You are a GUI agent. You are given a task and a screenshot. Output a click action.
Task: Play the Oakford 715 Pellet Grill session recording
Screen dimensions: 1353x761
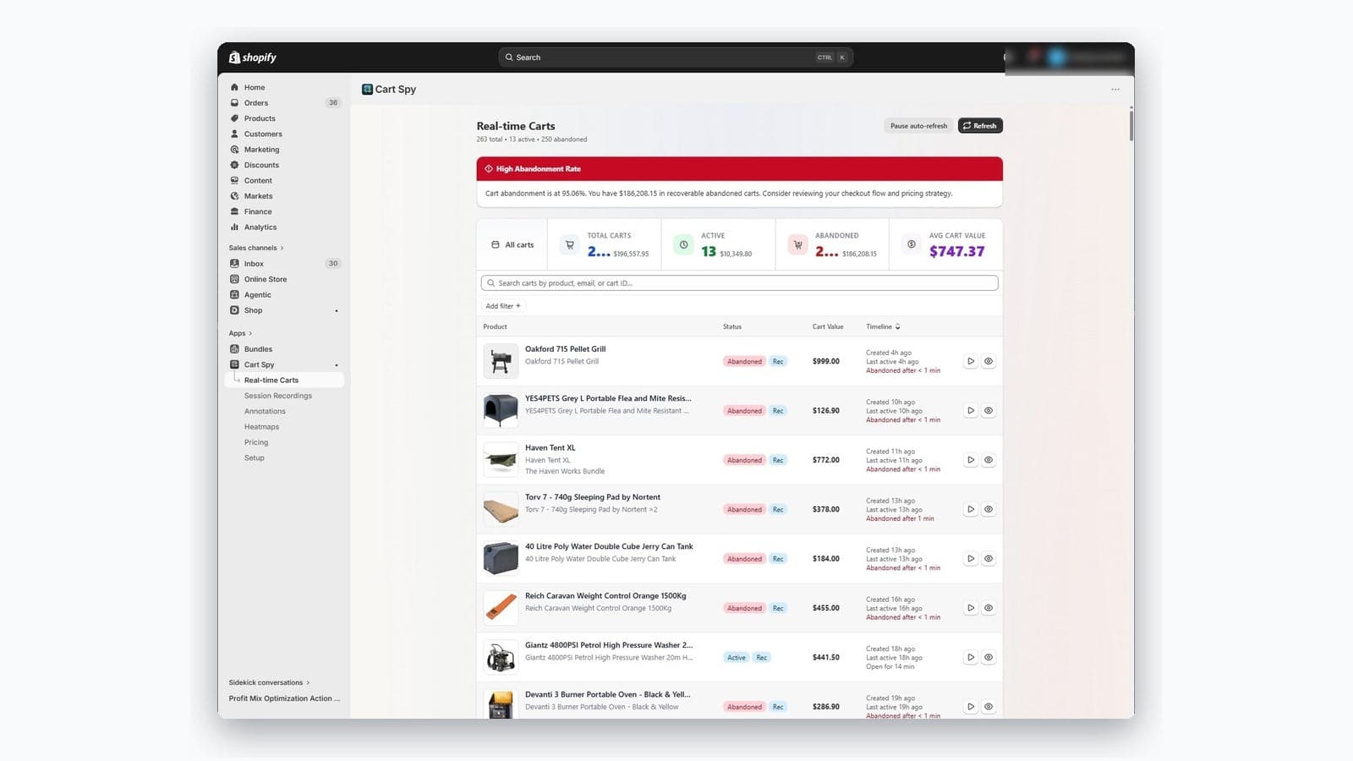[x=971, y=361]
